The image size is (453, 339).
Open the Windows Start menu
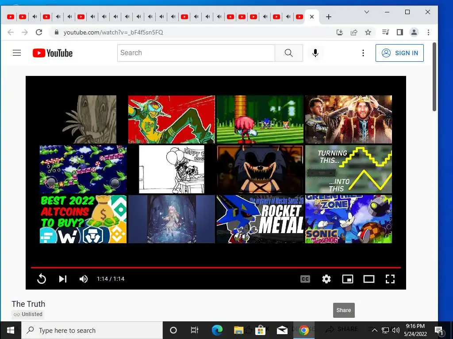[11, 330]
